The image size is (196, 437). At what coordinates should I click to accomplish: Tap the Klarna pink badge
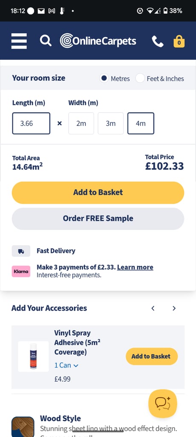click(21, 271)
